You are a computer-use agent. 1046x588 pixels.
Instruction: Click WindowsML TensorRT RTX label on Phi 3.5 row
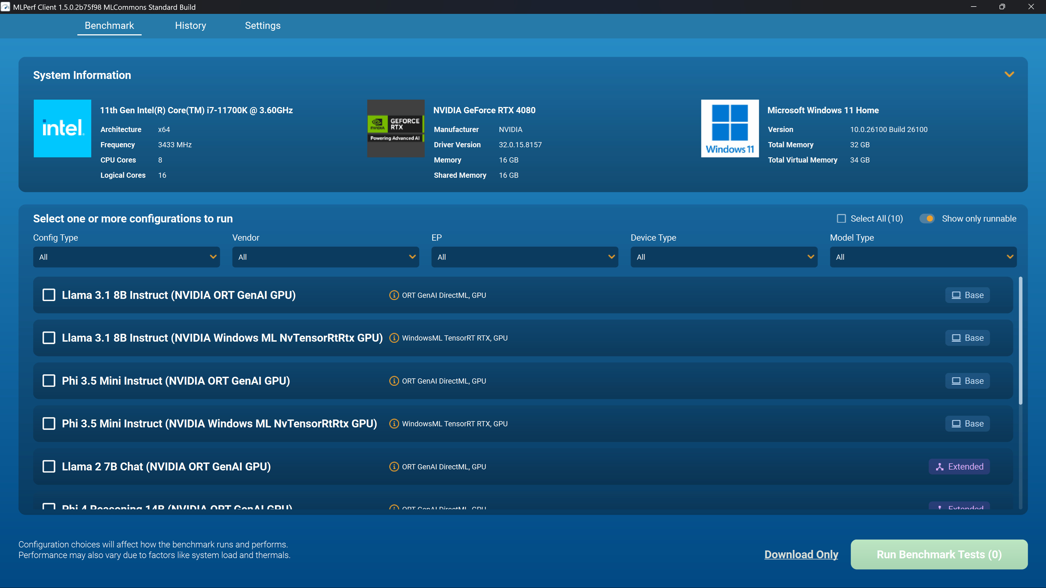(455, 424)
